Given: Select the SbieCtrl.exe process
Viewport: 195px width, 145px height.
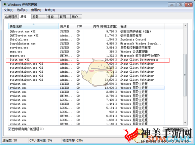Looking at the screenshot, I should 86,40.
